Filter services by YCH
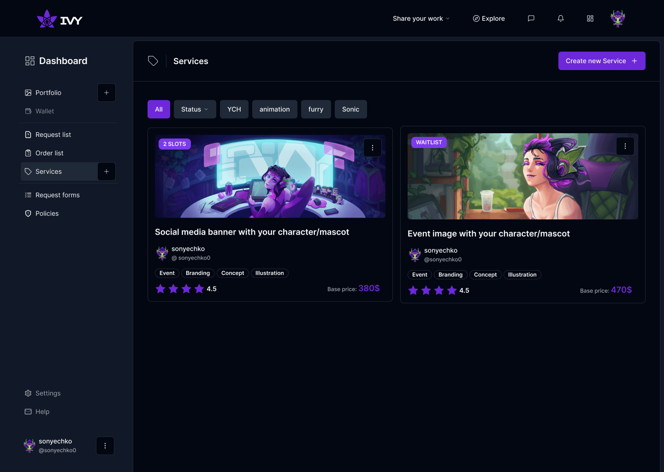 click(234, 109)
